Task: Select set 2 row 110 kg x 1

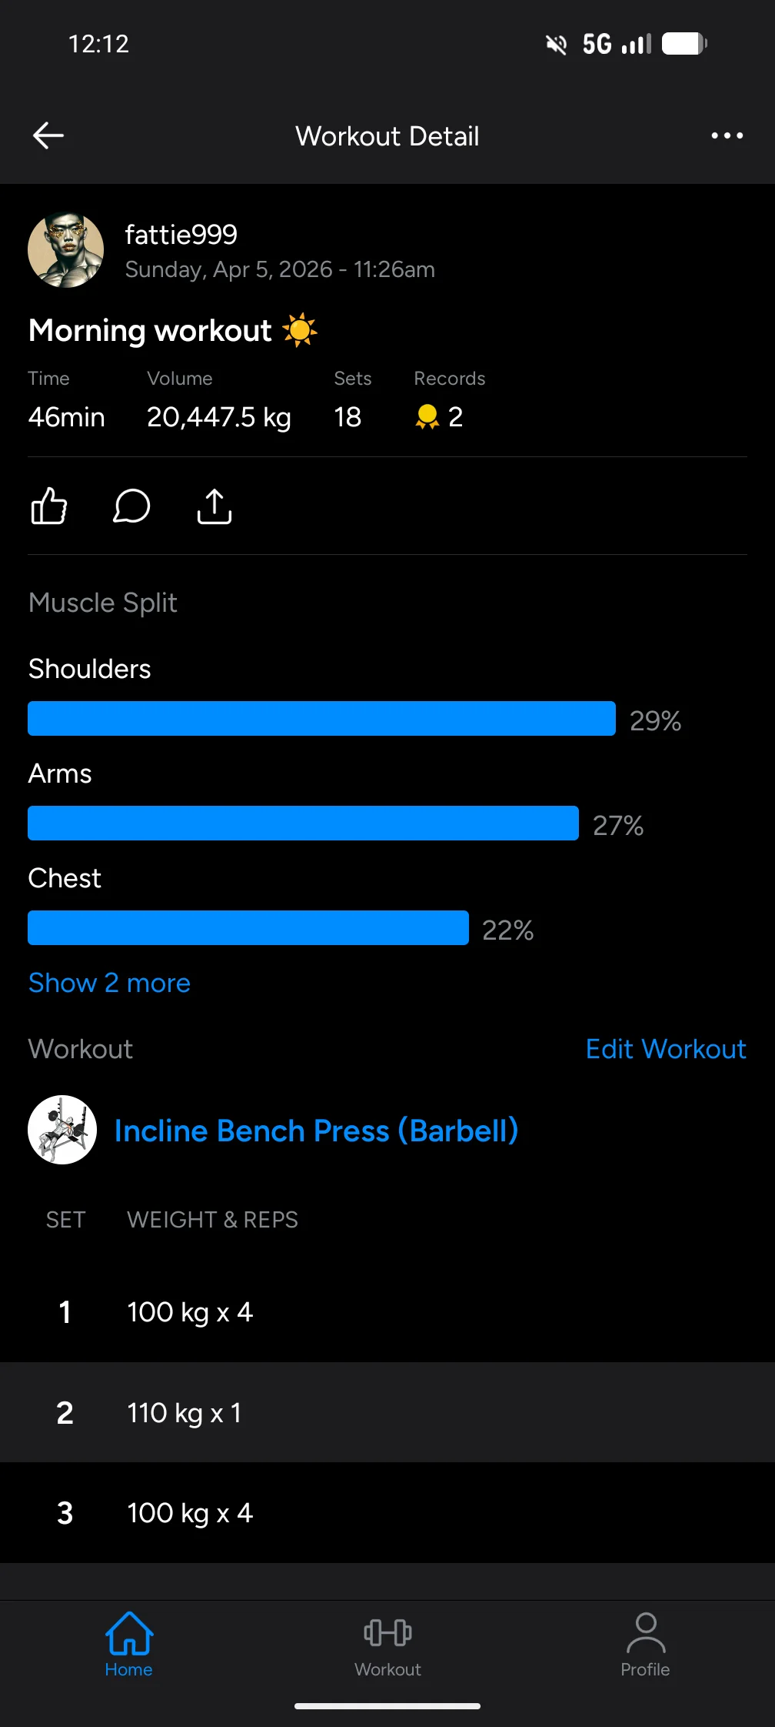Action: [x=387, y=1412]
